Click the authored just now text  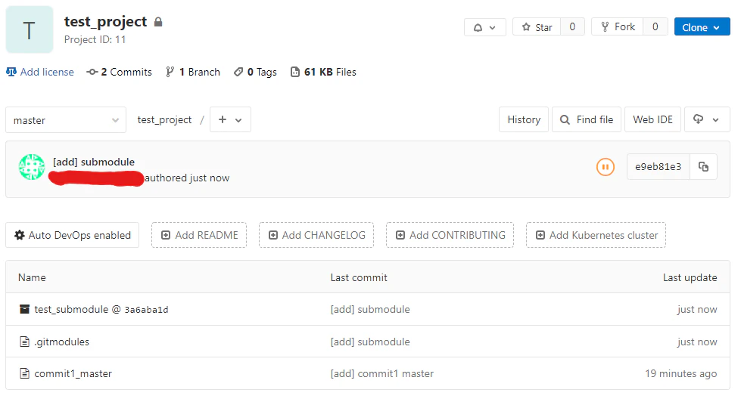coord(187,178)
